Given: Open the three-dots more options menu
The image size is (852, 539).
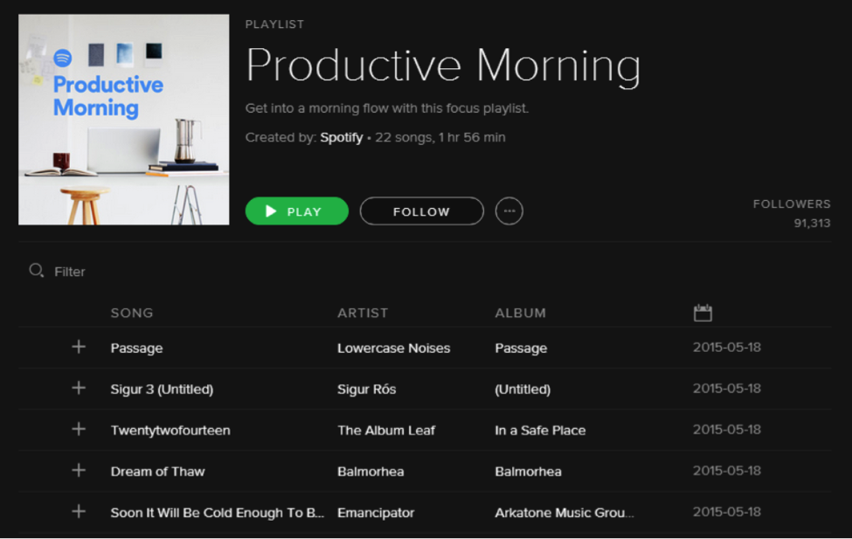Looking at the screenshot, I should [x=509, y=211].
